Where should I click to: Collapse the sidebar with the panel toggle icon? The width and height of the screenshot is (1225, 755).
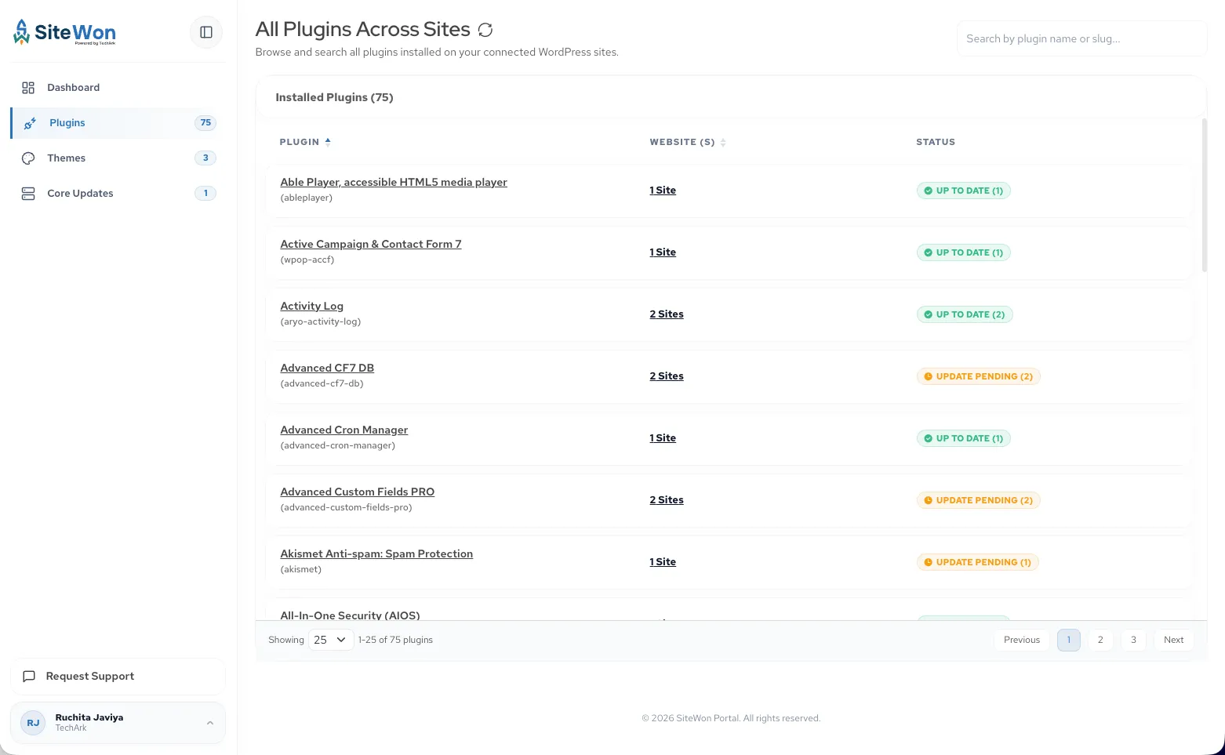tap(206, 32)
